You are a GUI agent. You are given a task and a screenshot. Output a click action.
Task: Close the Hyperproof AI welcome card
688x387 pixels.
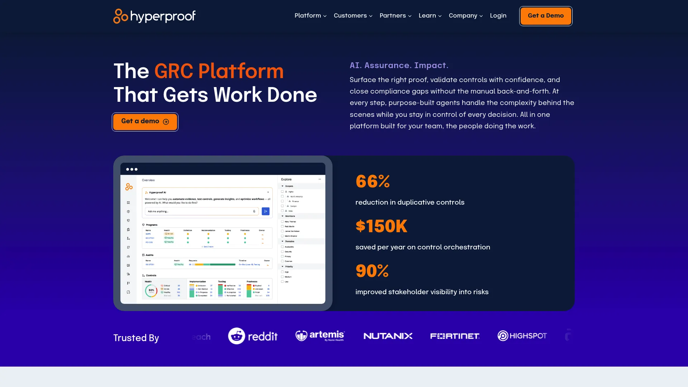point(268,192)
